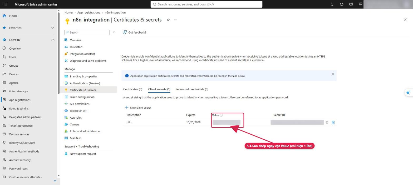Screen dimensions: 413x185
Task: Click the feedback icon in top bar
Action: tap(360, 4)
